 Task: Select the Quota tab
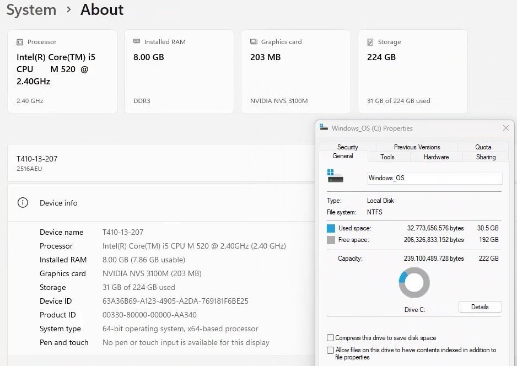(483, 147)
